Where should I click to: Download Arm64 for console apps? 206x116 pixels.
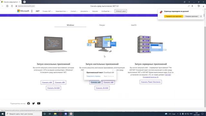(53, 88)
